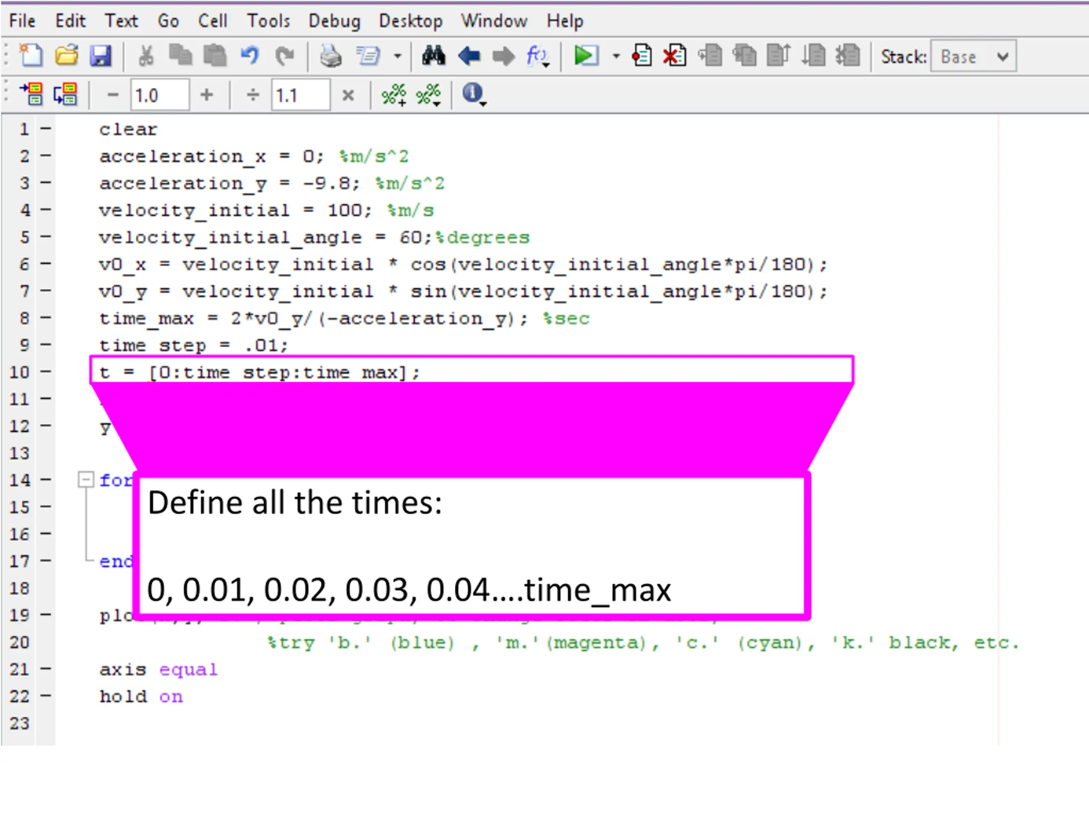Click the Set/clear breakpoint icon
The height and width of the screenshot is (817, 1089).
point(641,55)
